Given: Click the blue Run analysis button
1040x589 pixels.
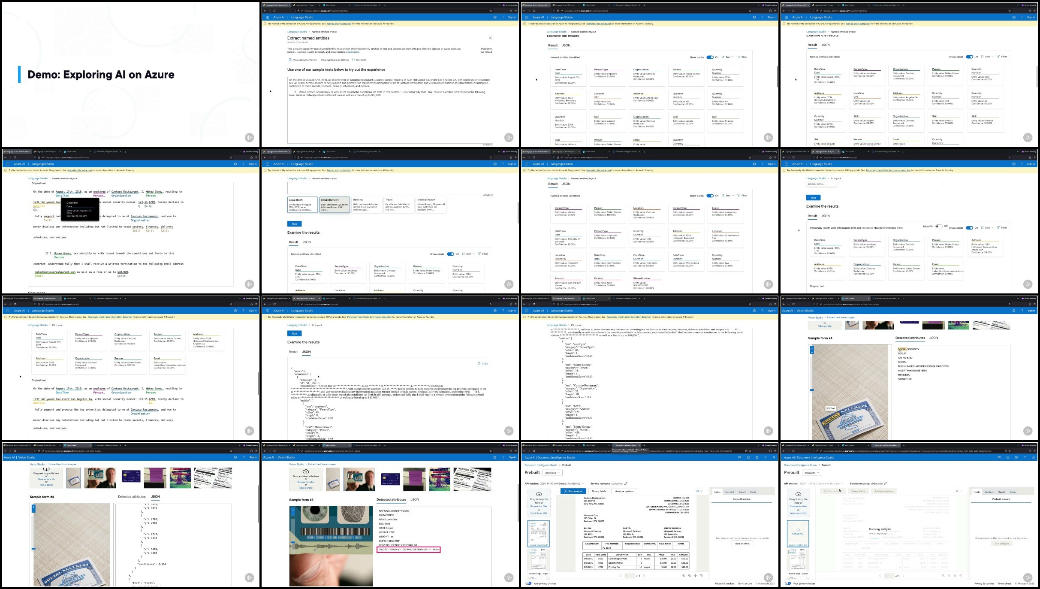Looking at the screenshot, I should point(573,491).
